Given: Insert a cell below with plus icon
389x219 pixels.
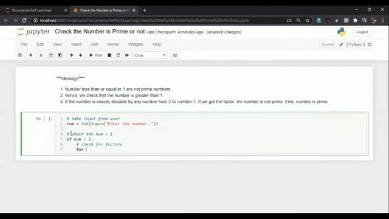Looking at the screenshot, I should 31,55.
